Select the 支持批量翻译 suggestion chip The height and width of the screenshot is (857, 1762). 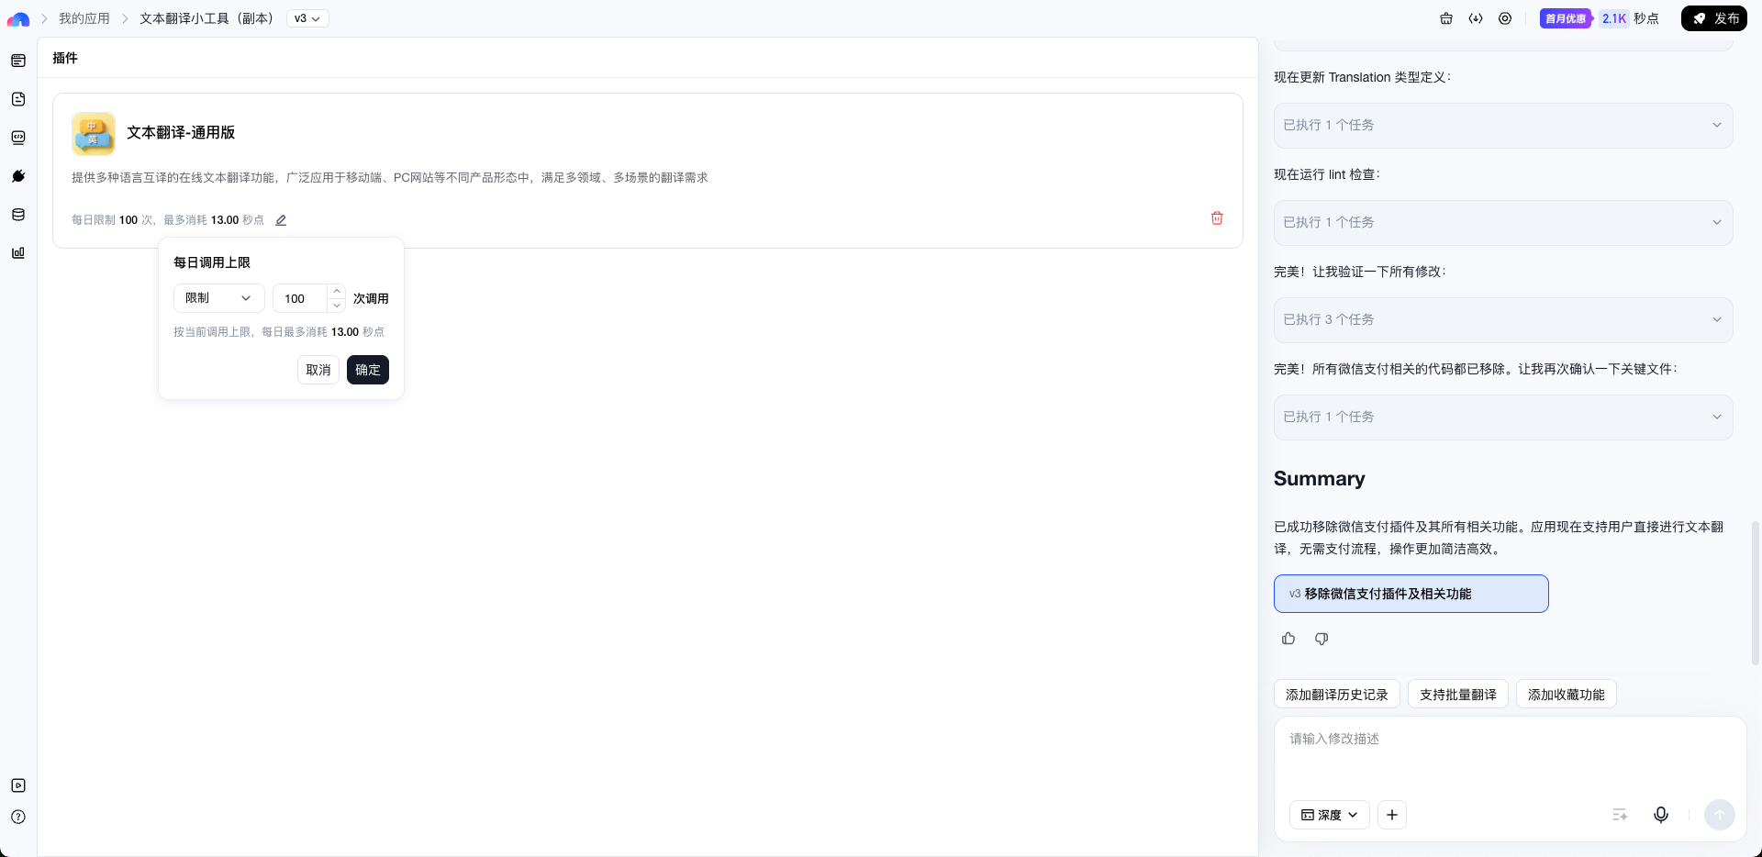click(1457, 695)
